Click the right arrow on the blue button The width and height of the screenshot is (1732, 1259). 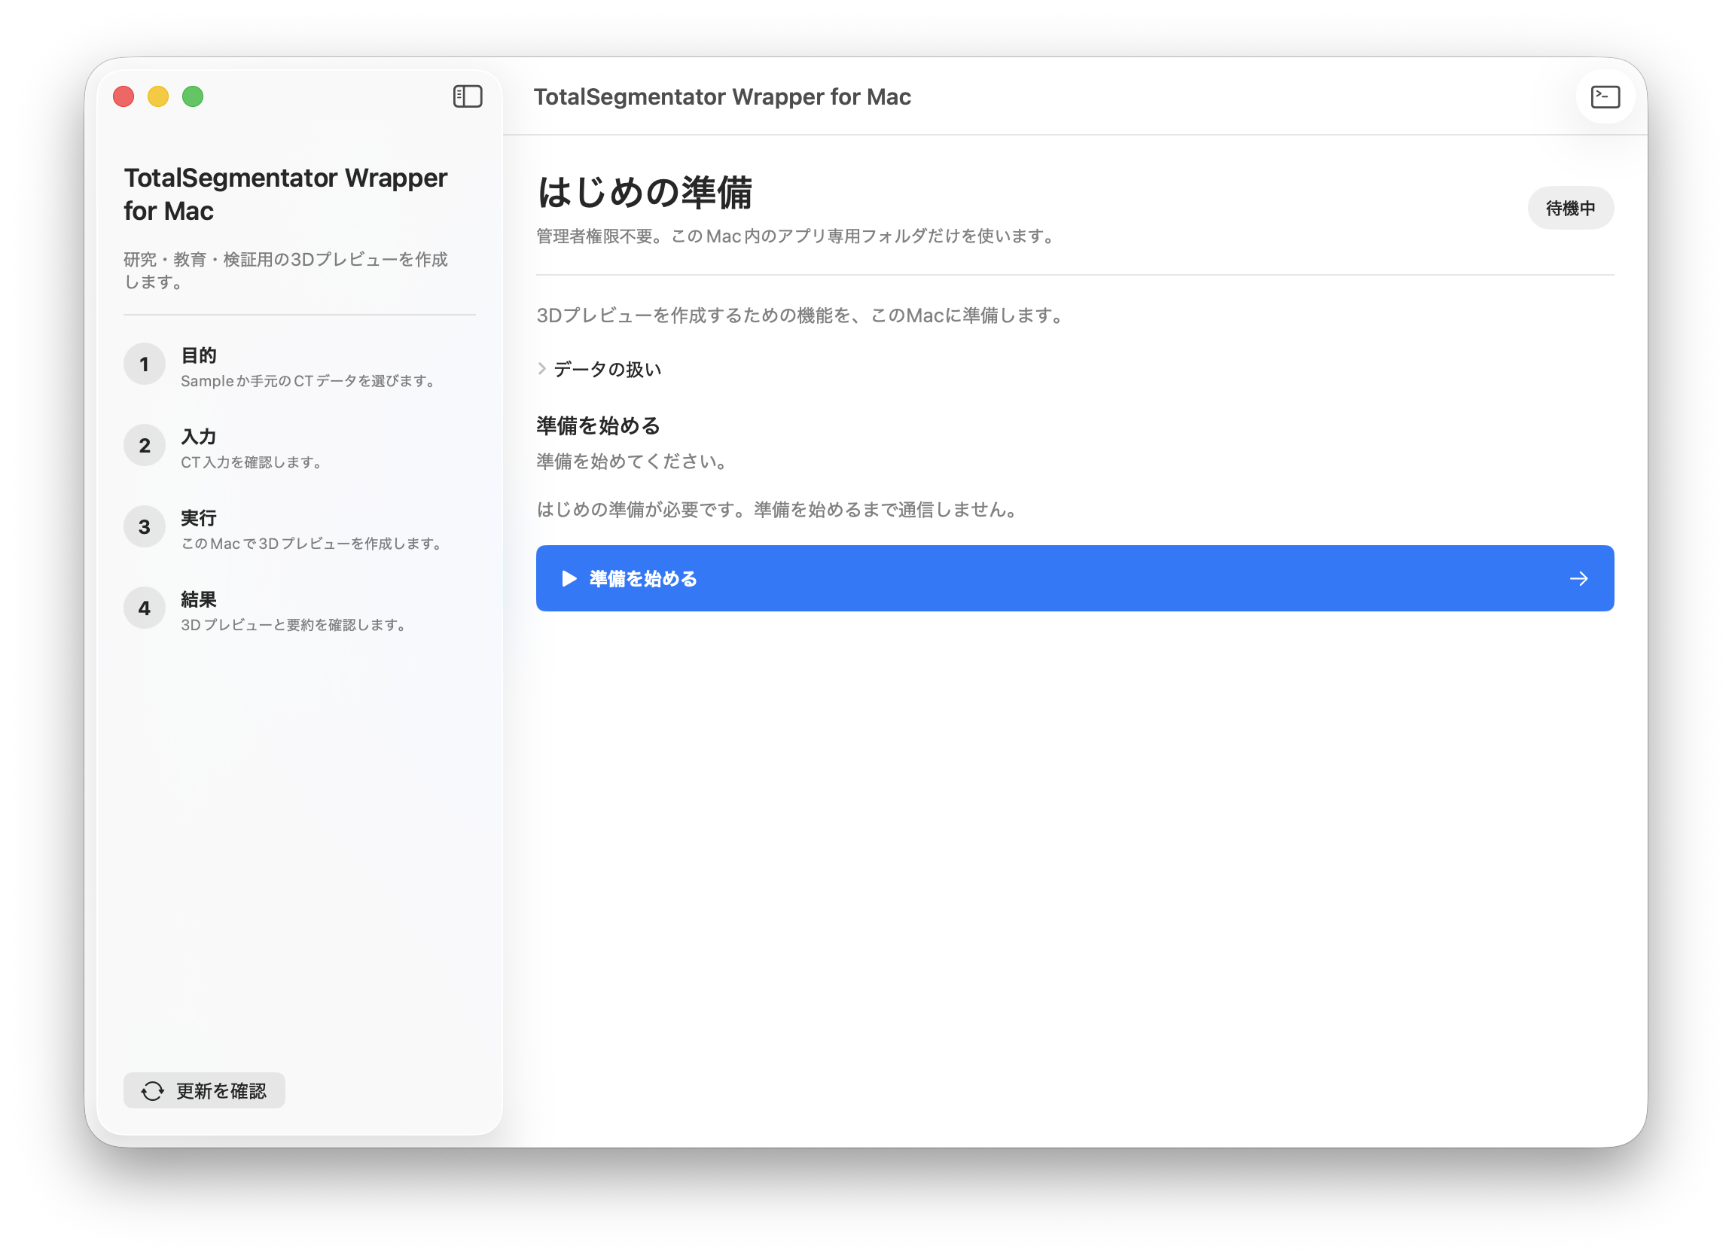click(x=1578, y=579)
